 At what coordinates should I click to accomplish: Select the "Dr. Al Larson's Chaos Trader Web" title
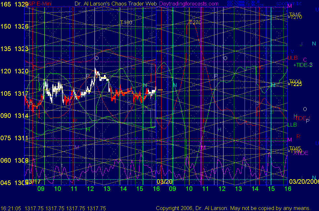tap(116, 4)
